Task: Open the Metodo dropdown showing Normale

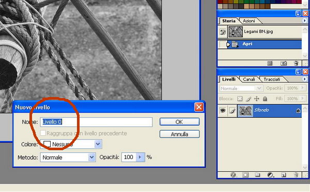Action: pos(68,157)
